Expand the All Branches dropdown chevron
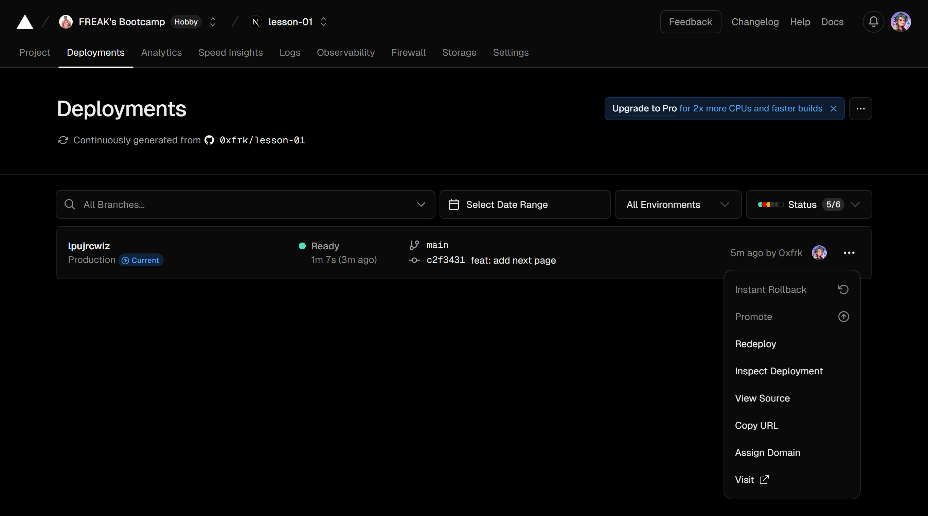The image size is (928, 516). point(421,205)
